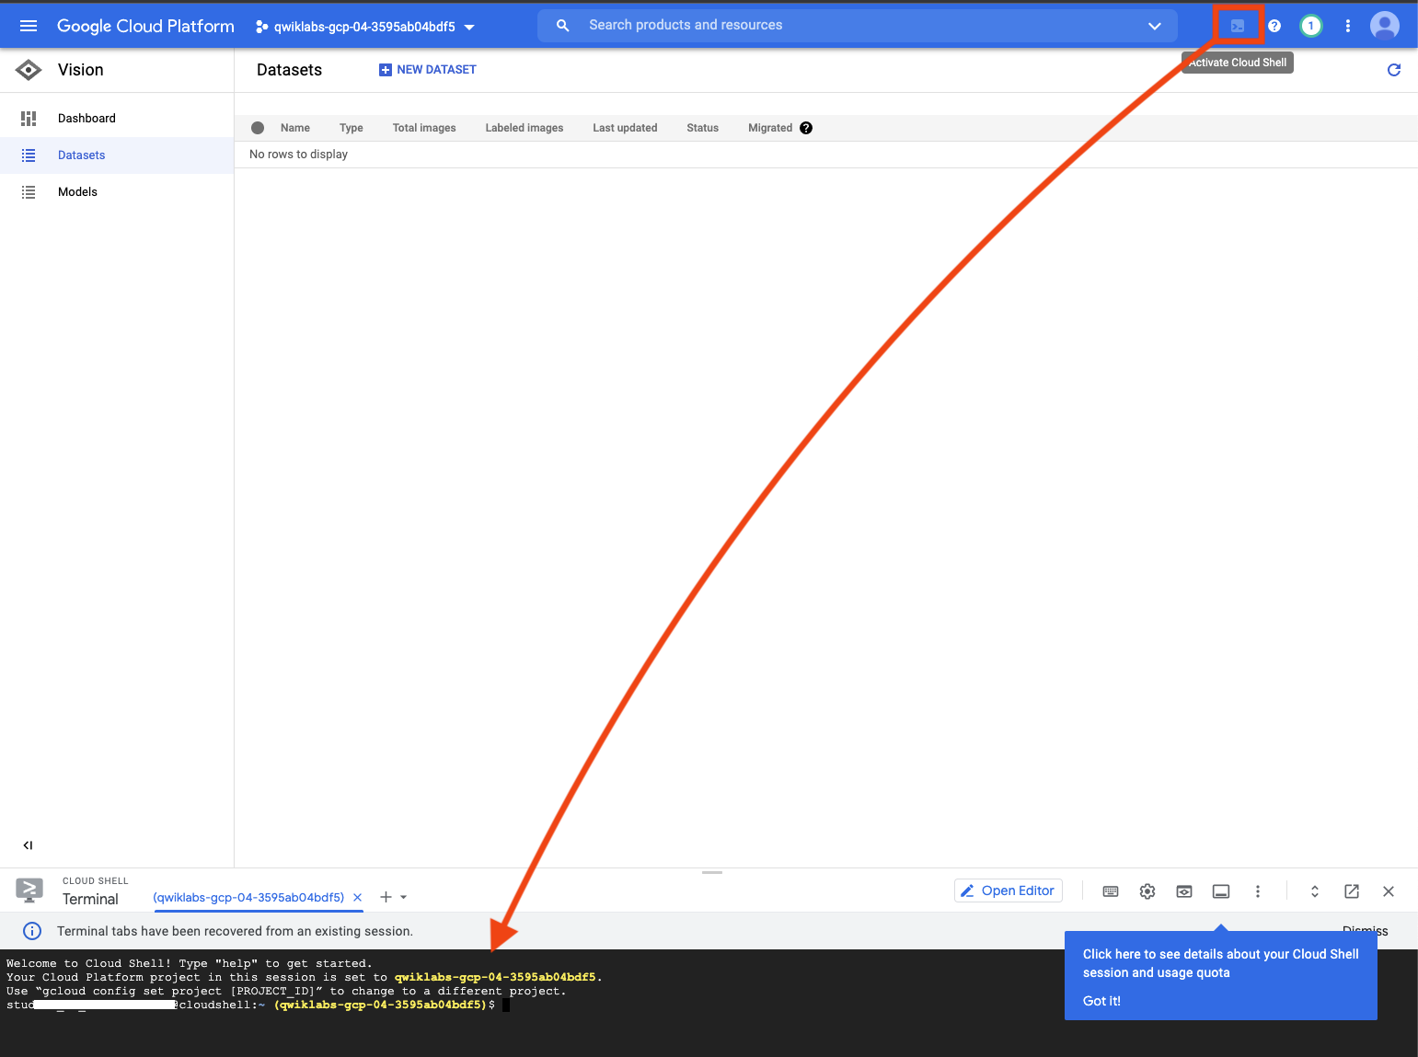
Task: Click inside the terminal at the prompt
Action: (506, 1005)
